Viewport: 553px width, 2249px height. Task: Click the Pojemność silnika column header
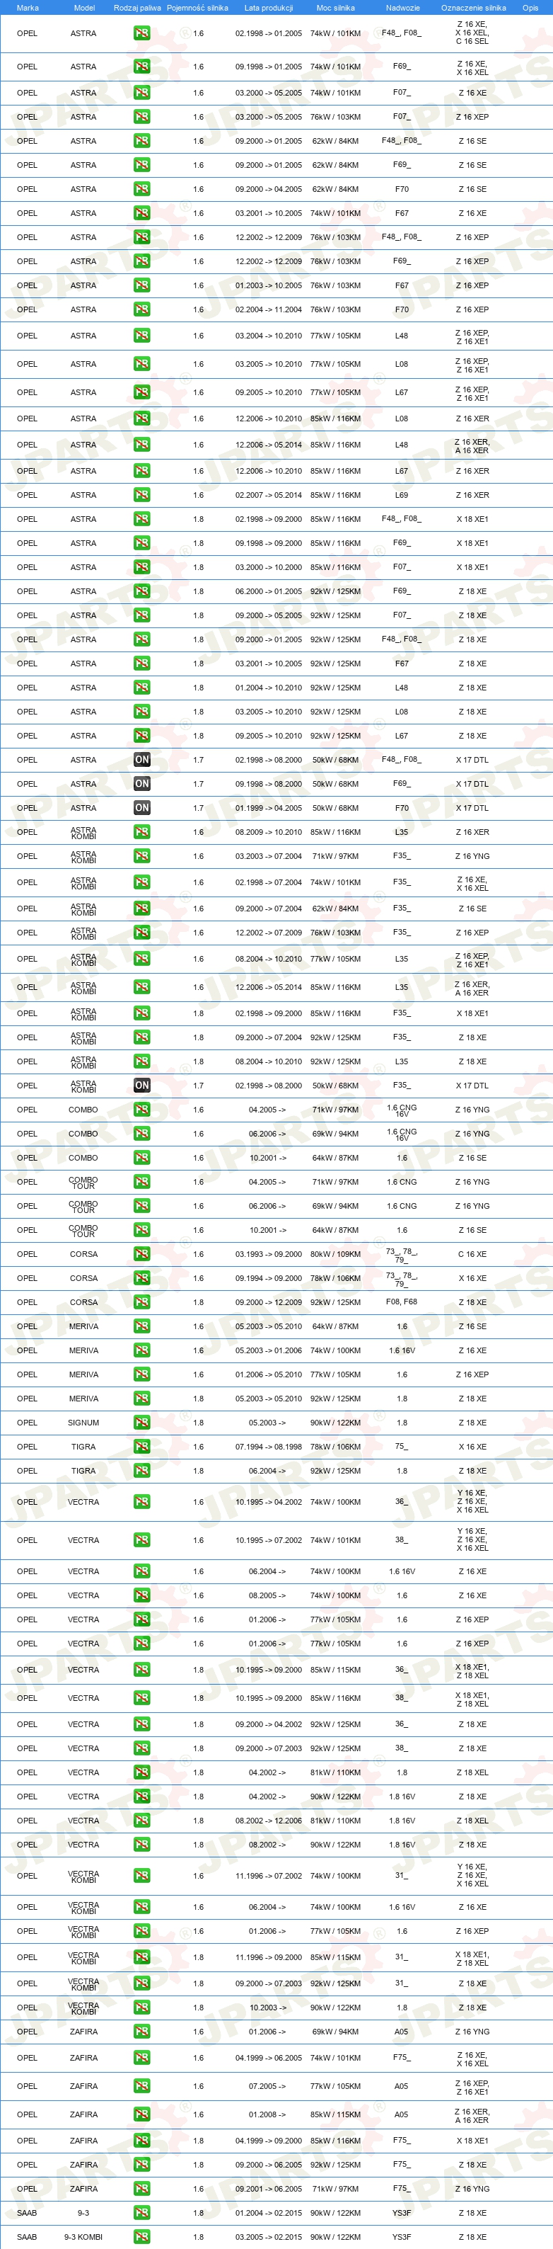[197, 8]
